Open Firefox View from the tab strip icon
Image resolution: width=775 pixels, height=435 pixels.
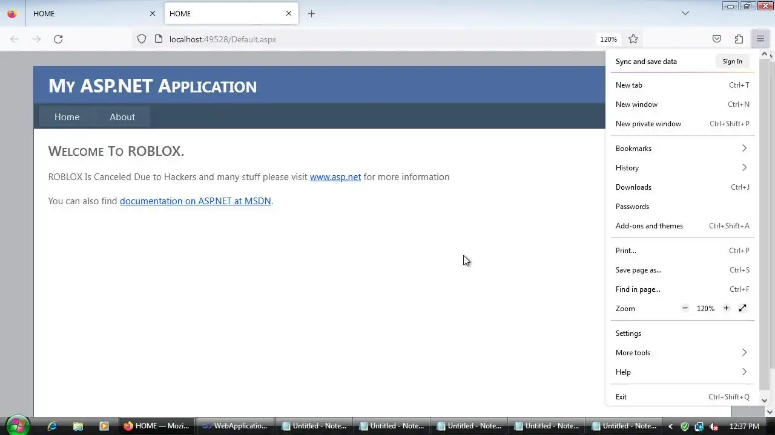[x=12, y=13]
